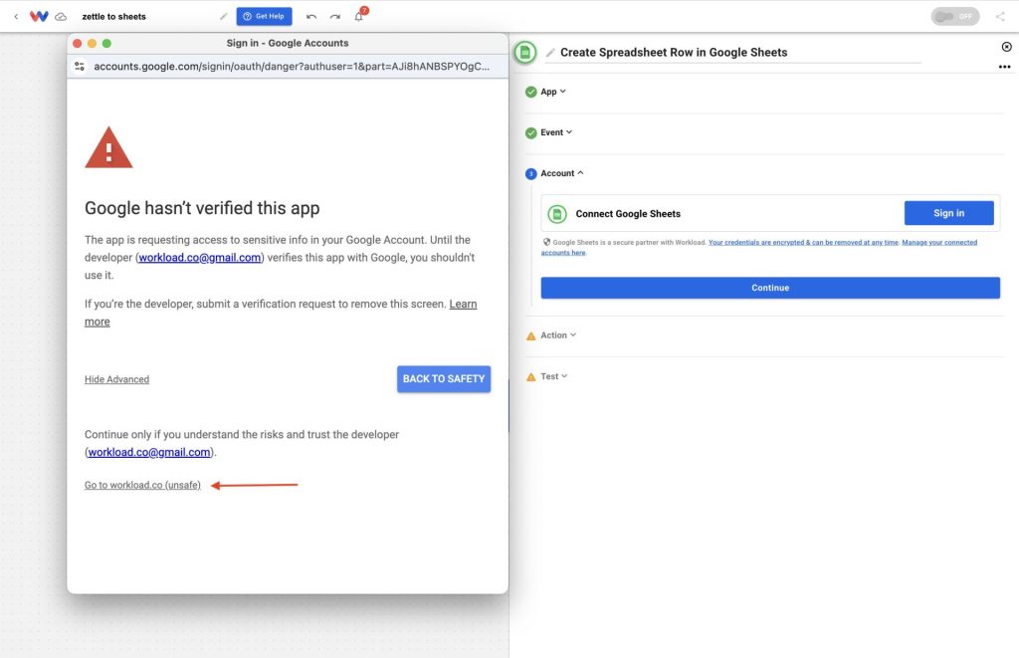Click the green check icon beside App

point(531,92)
